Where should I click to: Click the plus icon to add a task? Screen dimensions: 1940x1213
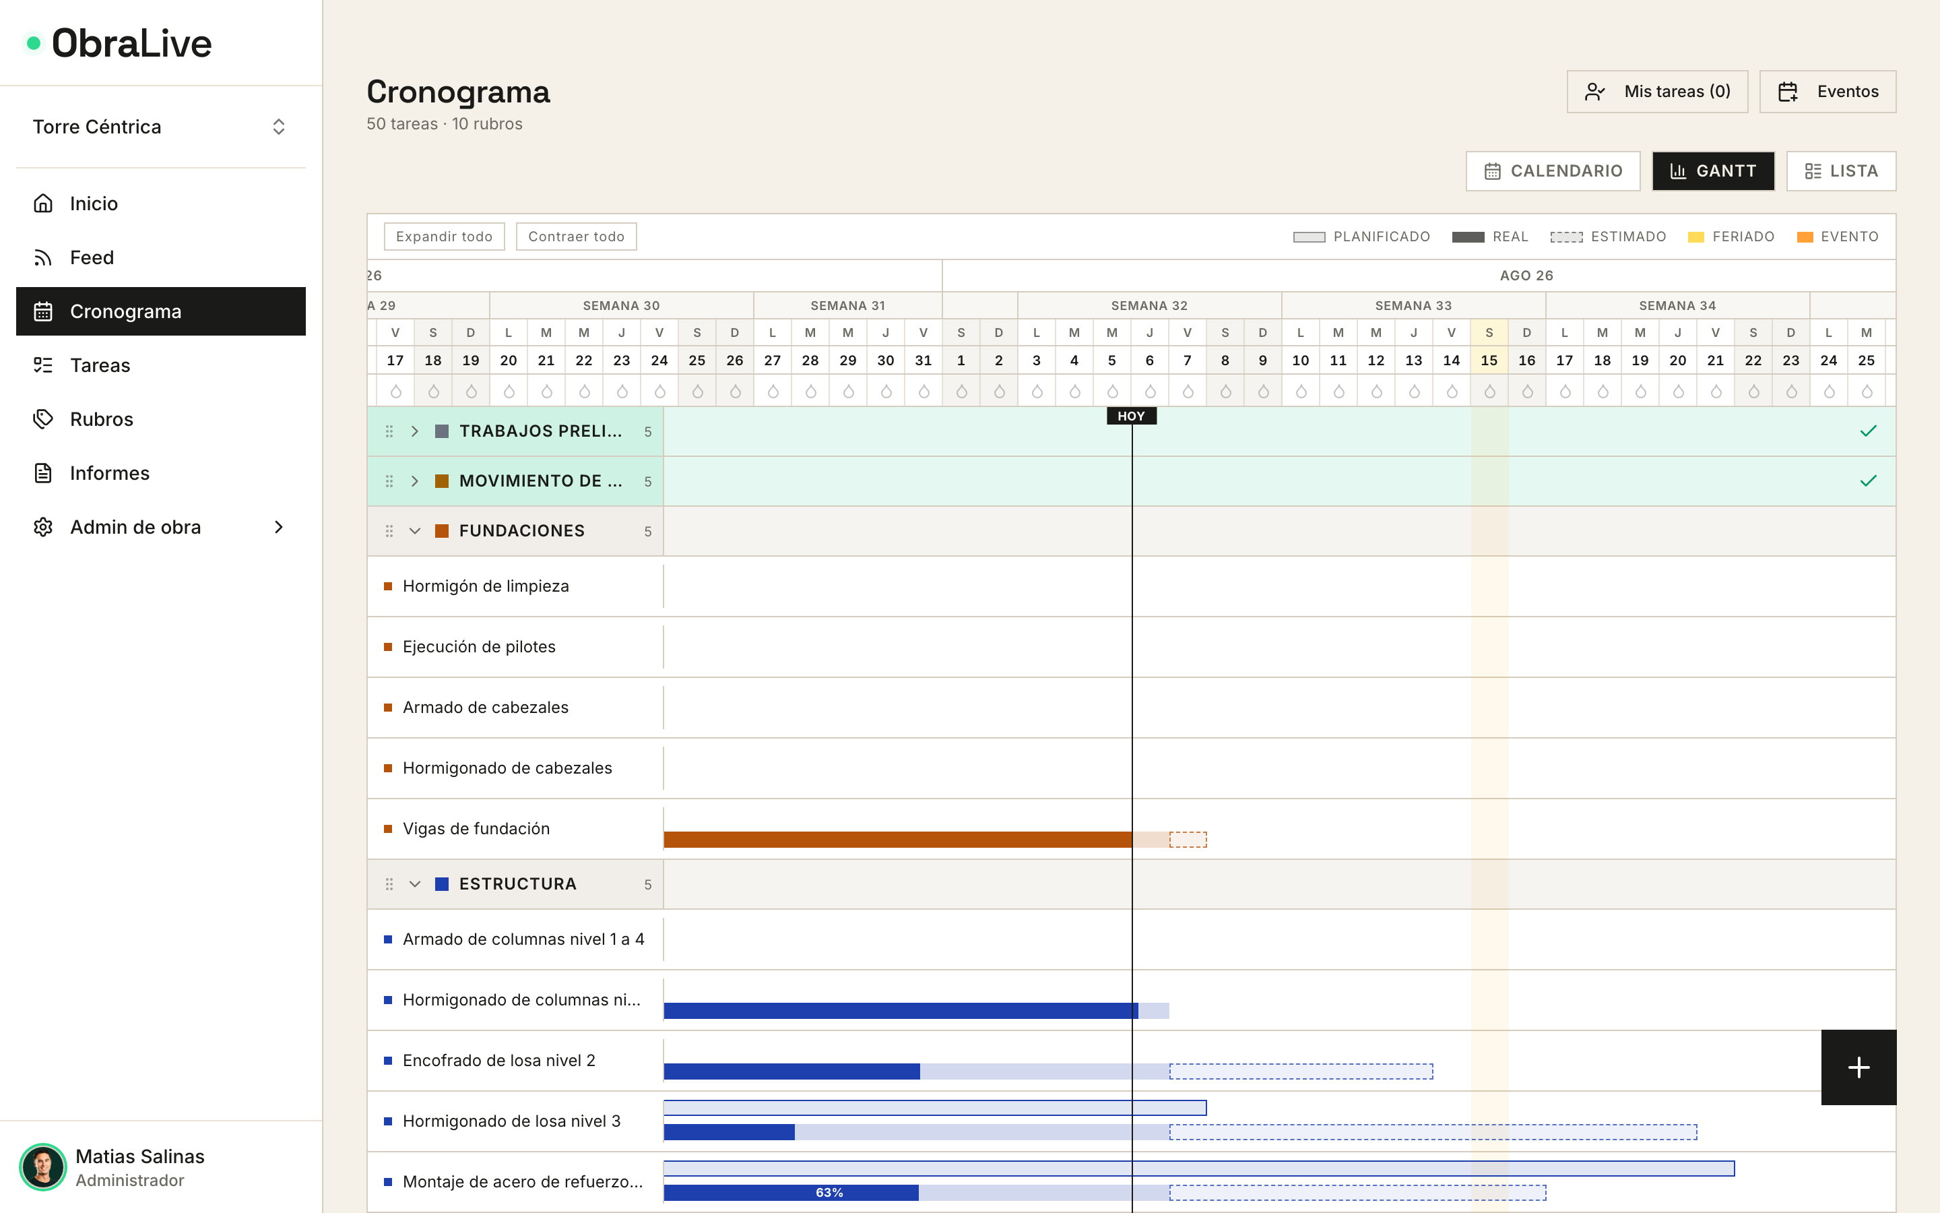tap(1858, 1067)
